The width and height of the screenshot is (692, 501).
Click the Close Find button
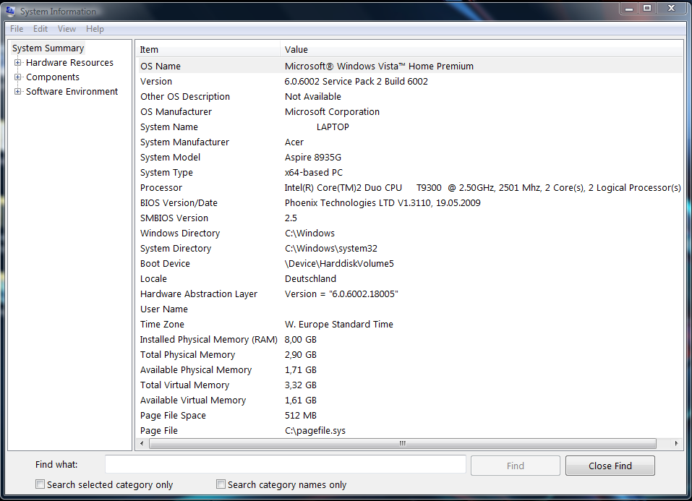pos(610,466)
